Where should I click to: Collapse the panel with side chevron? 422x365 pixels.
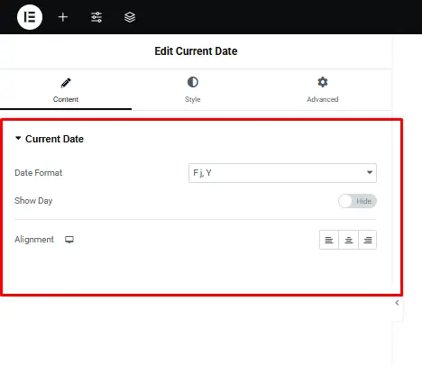point(397,303)
